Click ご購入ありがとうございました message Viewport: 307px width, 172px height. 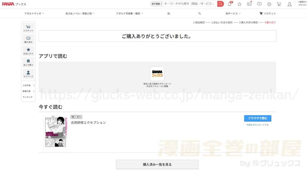[156, 36]
